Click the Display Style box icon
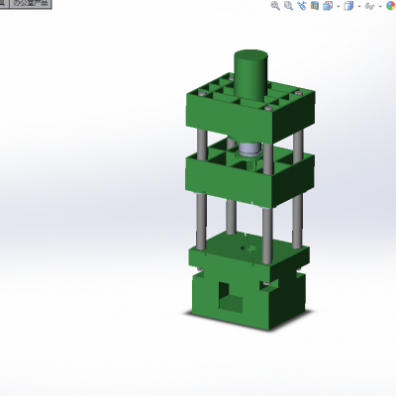 [x=348, y=6]
